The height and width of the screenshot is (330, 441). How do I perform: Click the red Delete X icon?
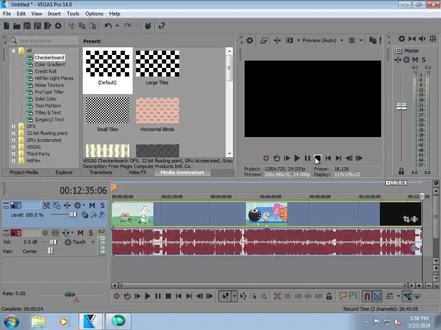click(277, 296)
